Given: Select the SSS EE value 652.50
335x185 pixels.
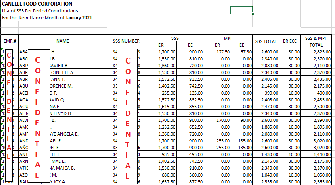Looking at the screenshot, I should [190, 127].
